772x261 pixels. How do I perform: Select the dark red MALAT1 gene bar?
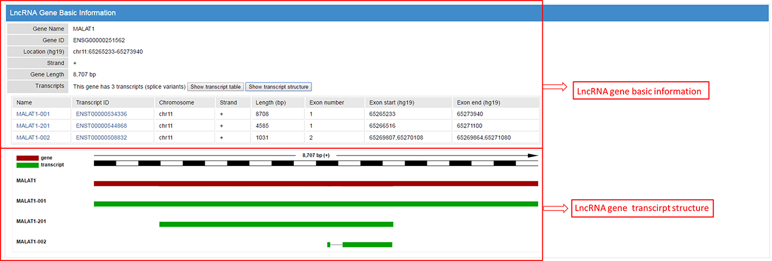315,183
